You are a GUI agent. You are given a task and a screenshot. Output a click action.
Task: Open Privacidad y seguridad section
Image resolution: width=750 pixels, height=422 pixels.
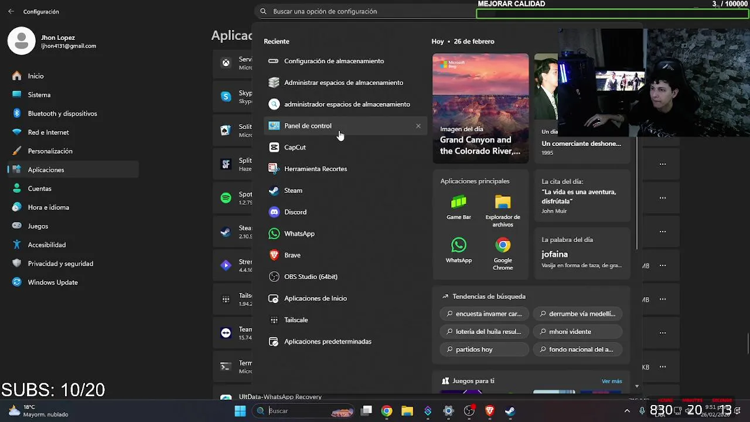[x=73, y=264]
